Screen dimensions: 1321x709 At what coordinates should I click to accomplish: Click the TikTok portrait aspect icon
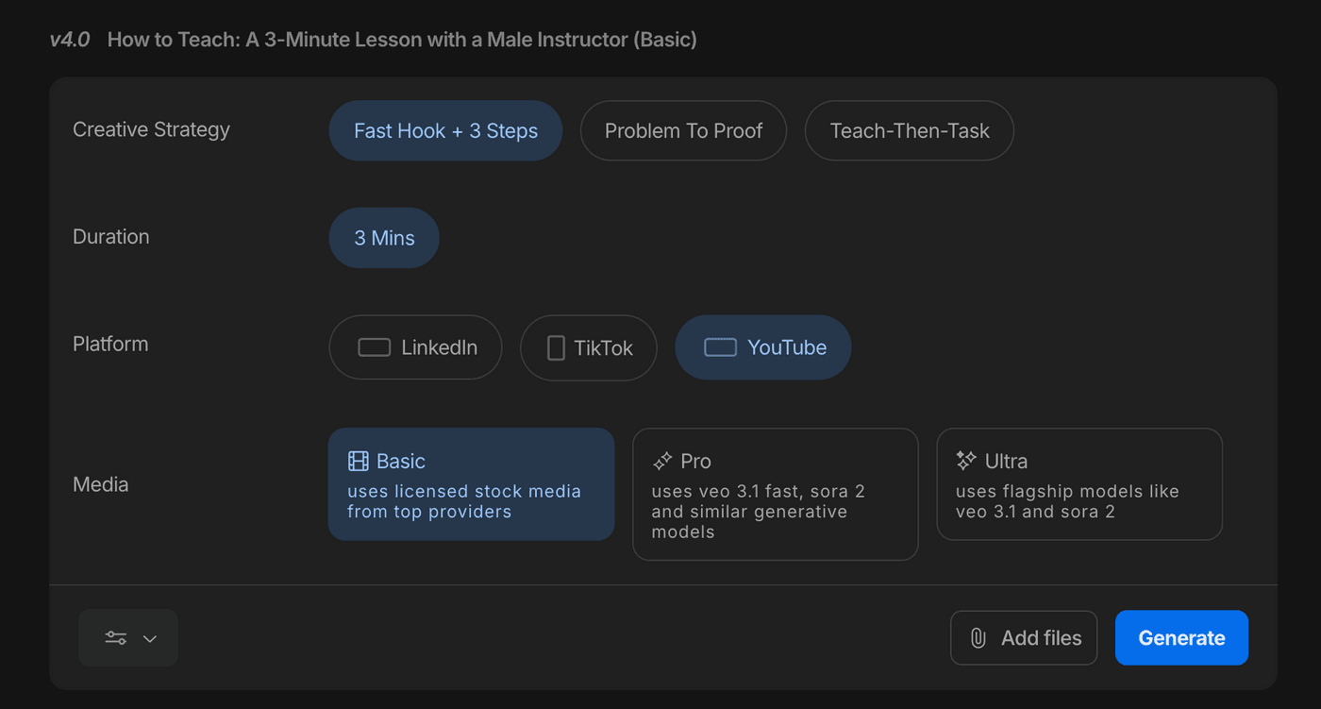(556, 347)
